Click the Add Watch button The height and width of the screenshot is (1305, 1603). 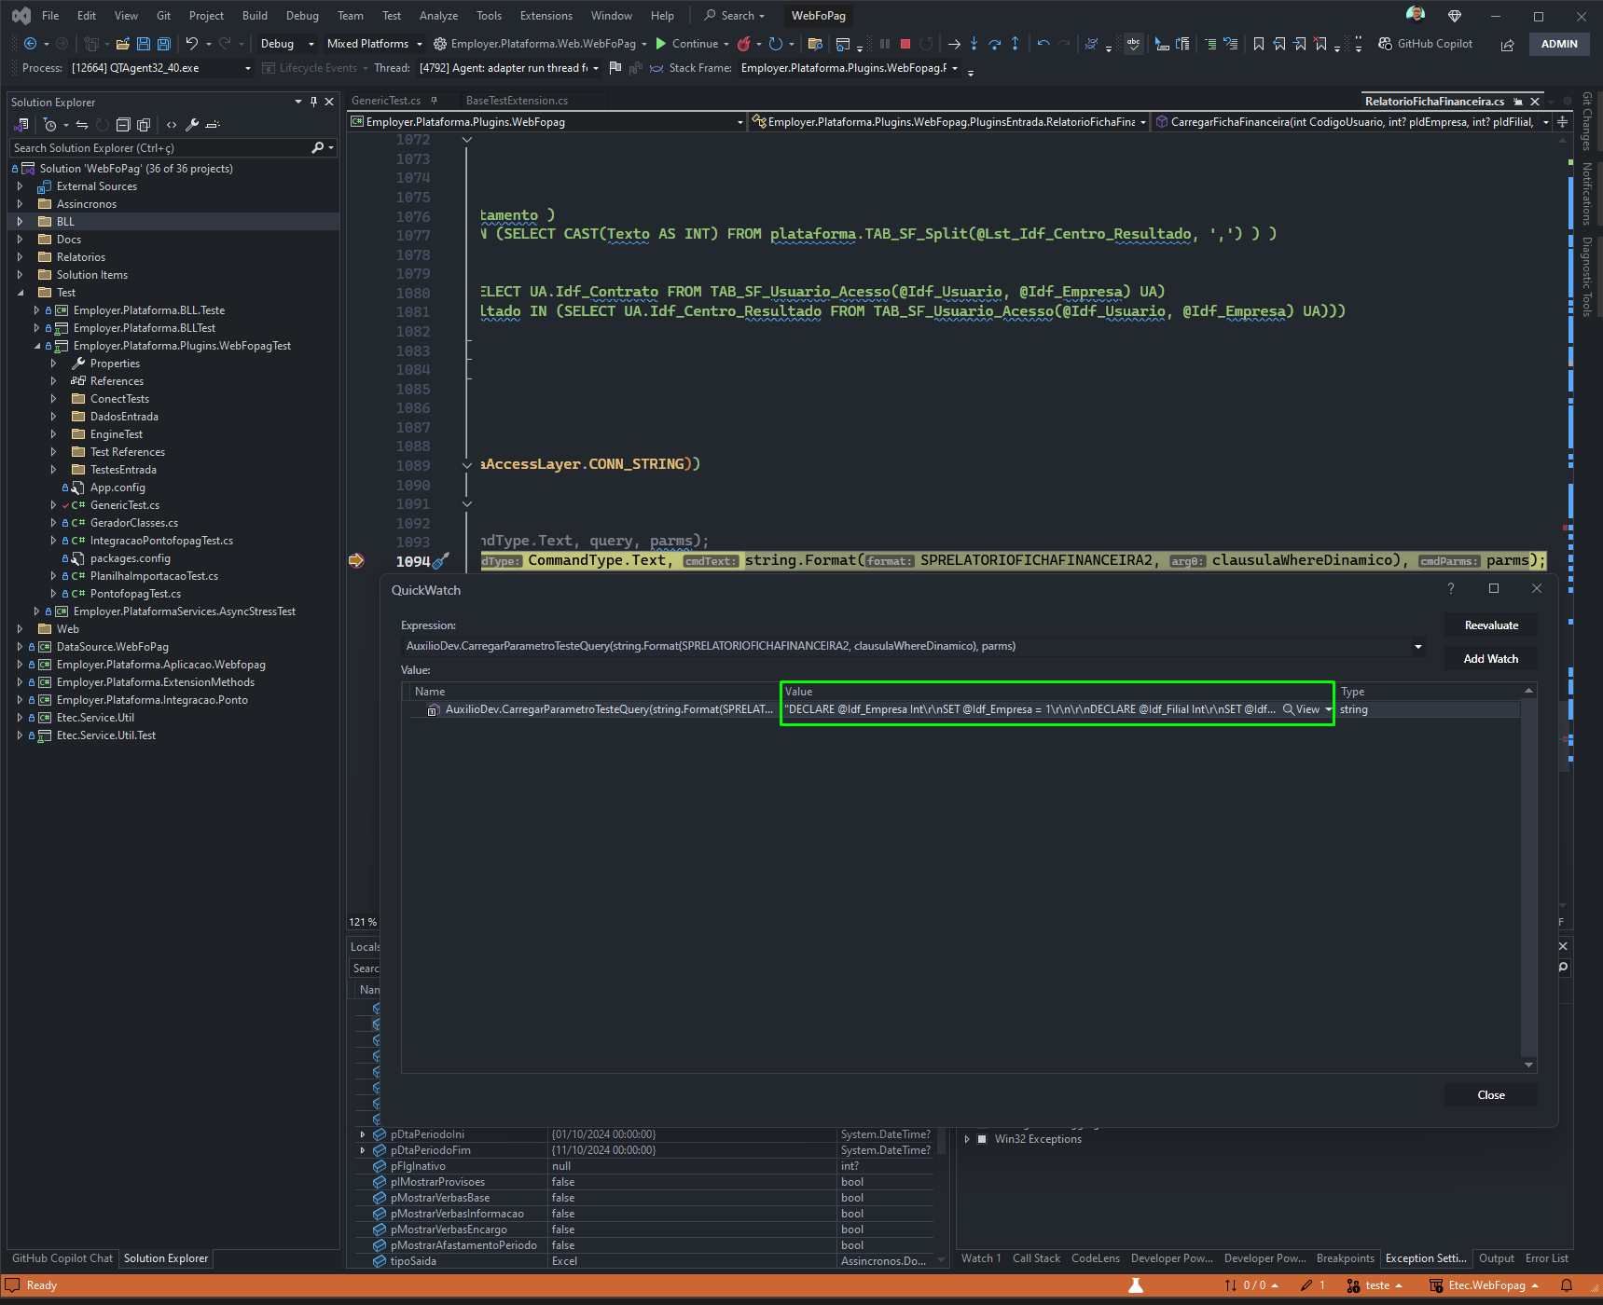pyautogui.click(x=1491, y=659)
